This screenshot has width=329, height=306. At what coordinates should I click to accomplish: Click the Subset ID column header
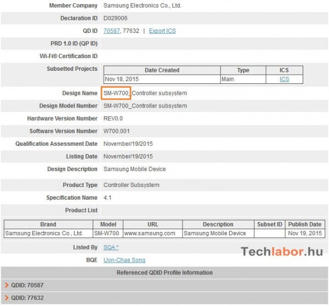point(270,224)
